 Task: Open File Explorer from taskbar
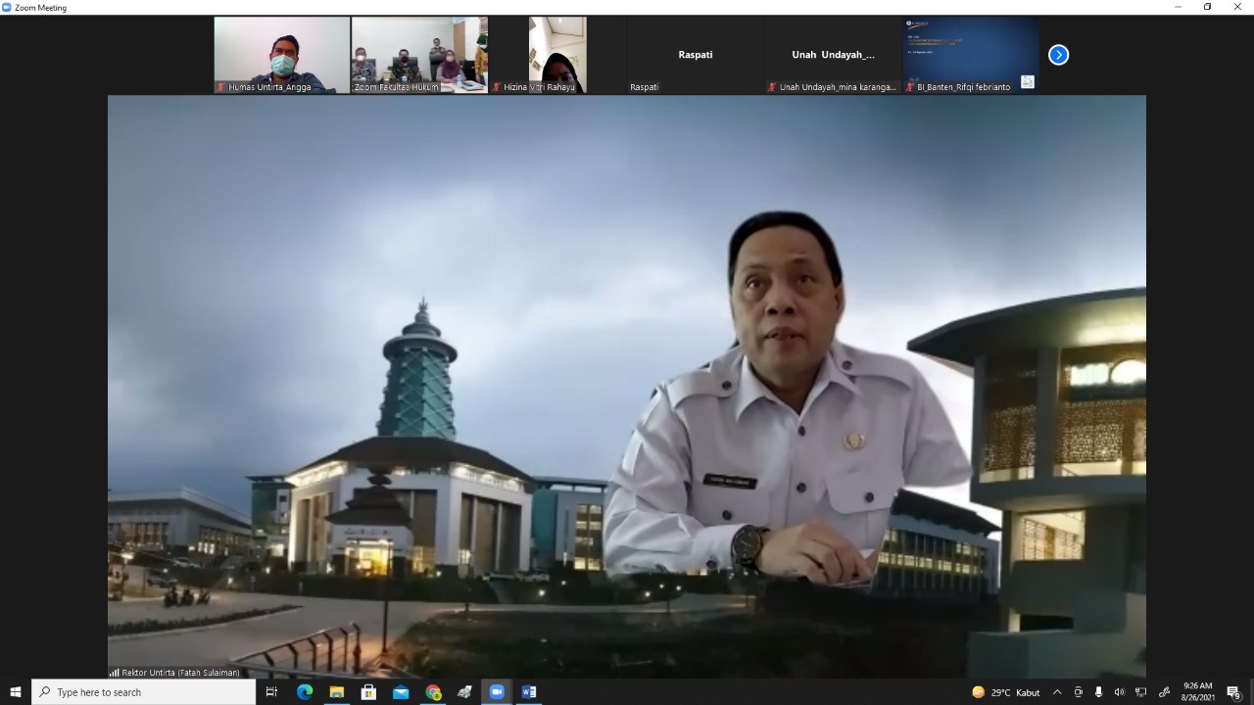pos(336,692)
